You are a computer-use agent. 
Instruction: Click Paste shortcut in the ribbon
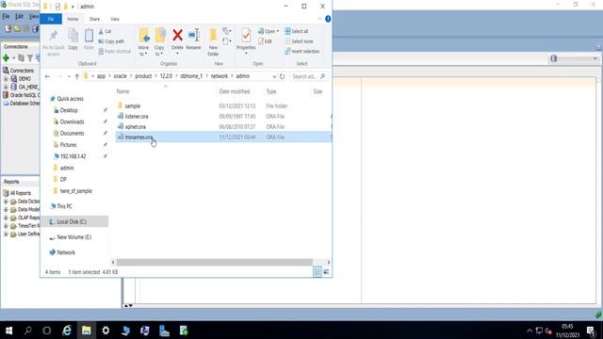(x=115, y=51)
